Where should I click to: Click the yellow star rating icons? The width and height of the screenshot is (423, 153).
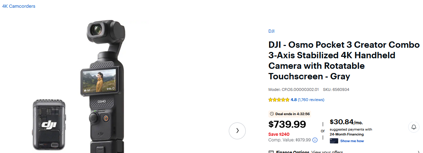(279, 100)
